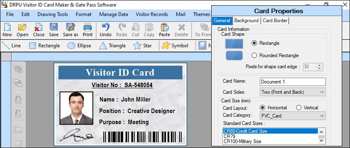Open the Drawing Tools menu
Viewport: 350px width, 148px height.
coord(53,14)
